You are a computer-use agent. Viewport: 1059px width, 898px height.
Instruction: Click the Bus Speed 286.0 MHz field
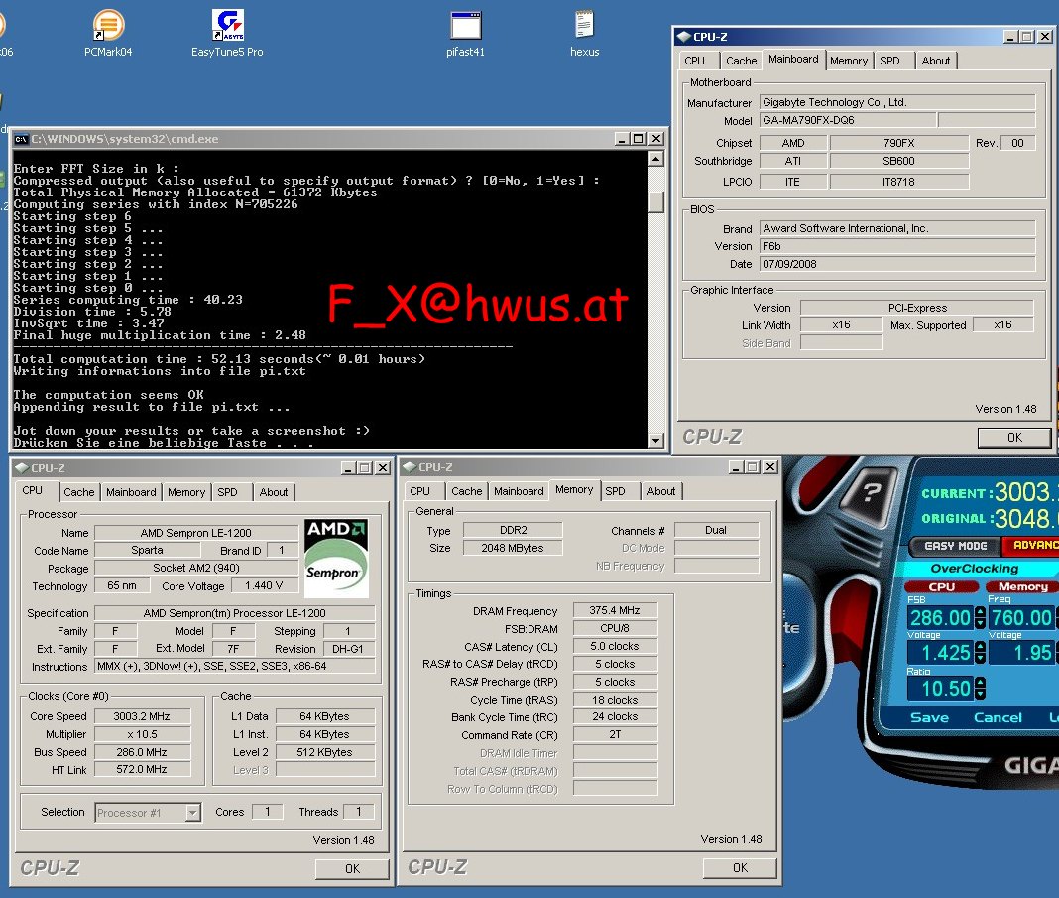click(x=142, y=752)
